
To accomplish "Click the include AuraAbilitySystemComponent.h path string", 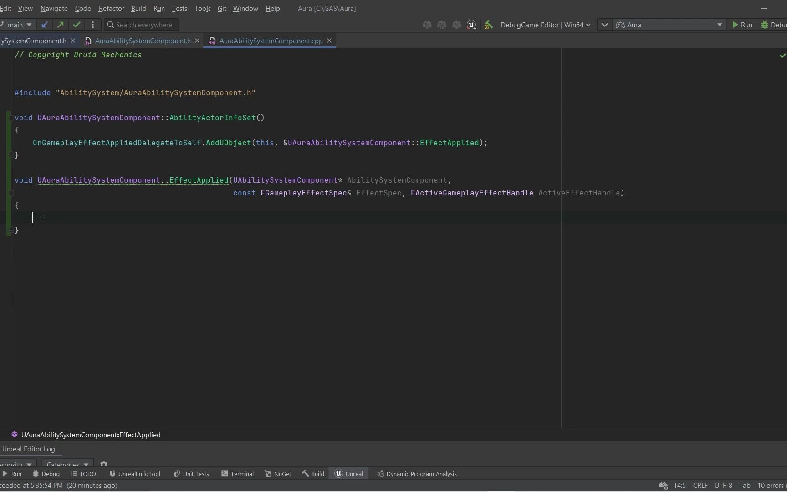I will point(155,93).
